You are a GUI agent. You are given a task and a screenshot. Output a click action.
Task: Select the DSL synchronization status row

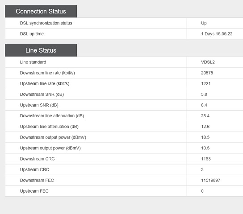pyautogui.click(x=124, y=23)
